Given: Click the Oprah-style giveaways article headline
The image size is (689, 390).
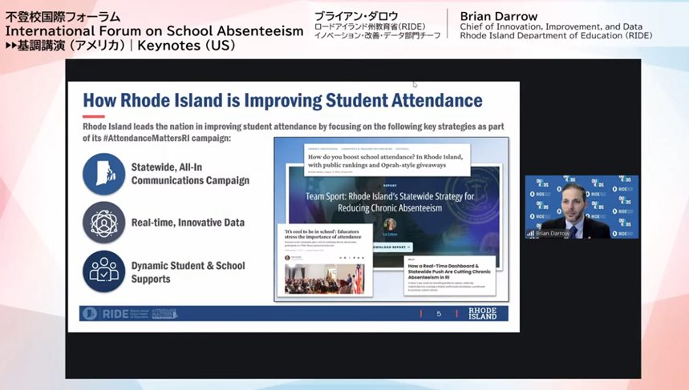Looking at the screenshot, I should (x=385, y=161).
